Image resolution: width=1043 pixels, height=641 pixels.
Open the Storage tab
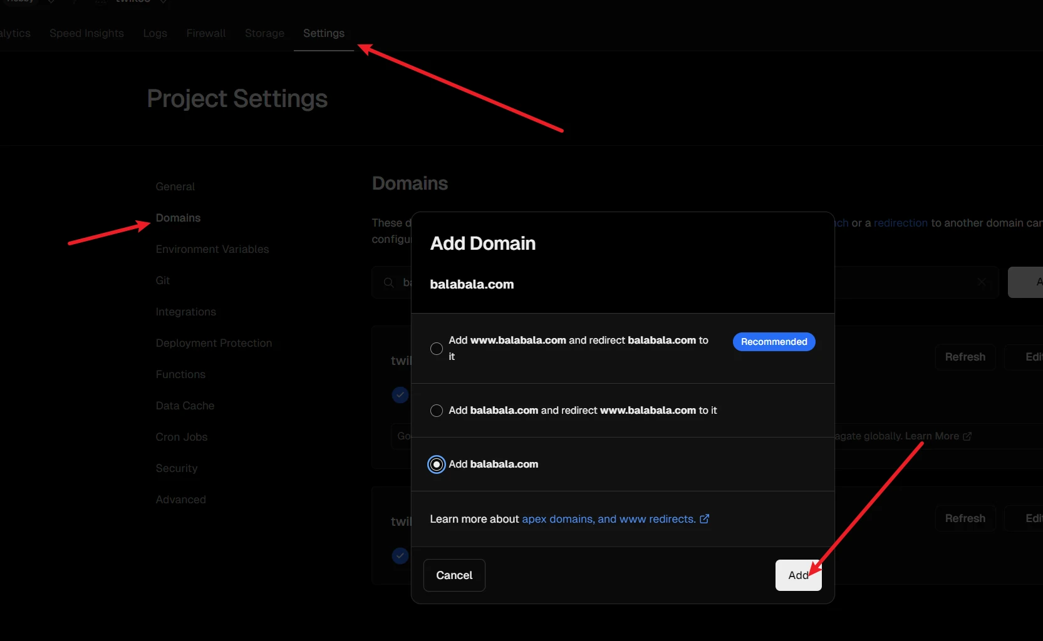264,33
